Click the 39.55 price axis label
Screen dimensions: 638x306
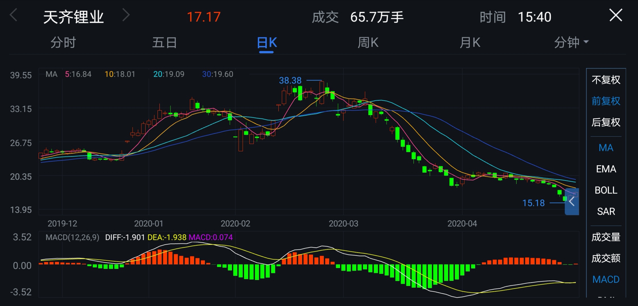(21, 75)
